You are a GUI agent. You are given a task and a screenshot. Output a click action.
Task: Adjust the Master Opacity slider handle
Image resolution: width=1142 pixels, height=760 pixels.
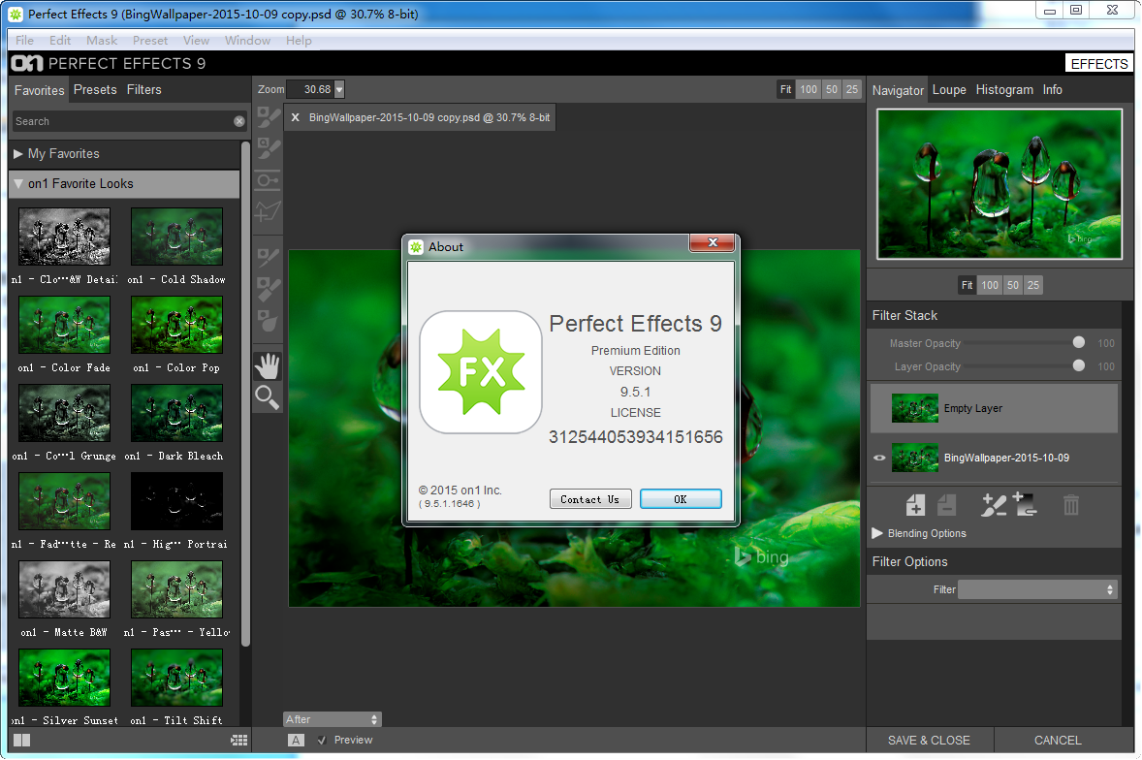(x=1079, y=342)
